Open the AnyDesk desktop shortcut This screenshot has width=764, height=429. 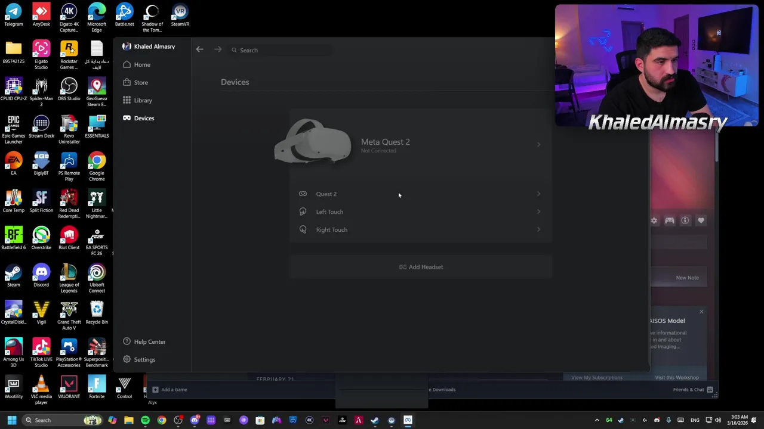[x=41, y=15]
